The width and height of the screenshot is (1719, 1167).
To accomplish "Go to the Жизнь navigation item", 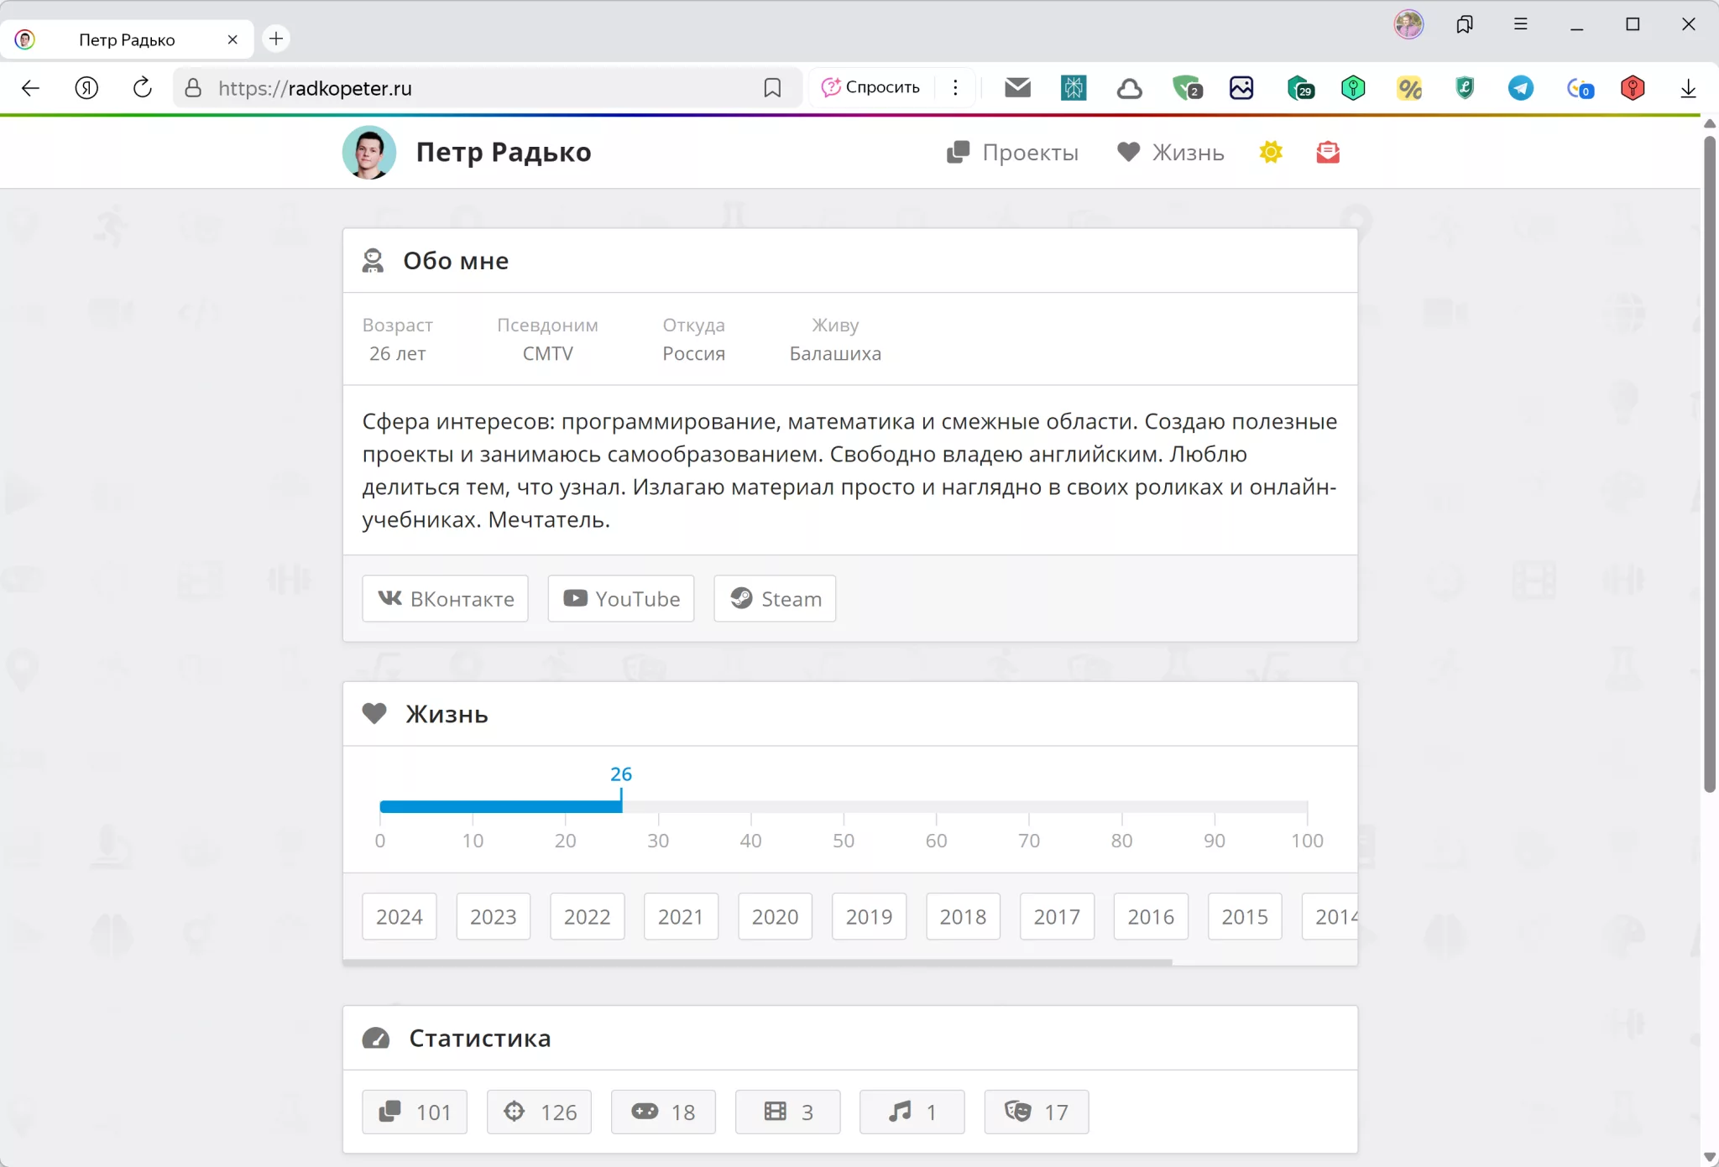I will 1171,152.
